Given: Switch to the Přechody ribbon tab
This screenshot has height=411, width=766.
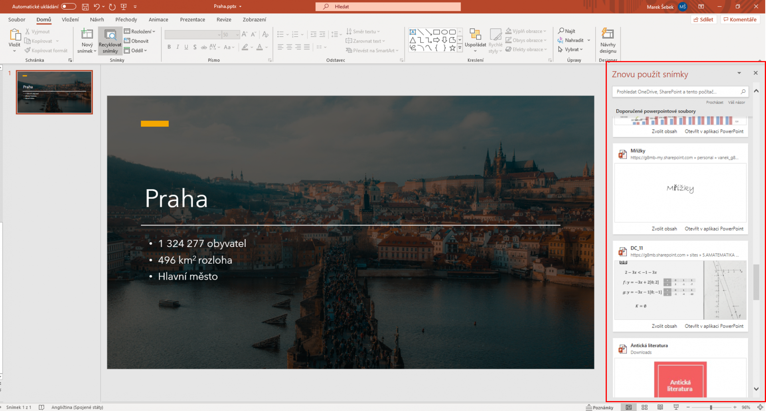Looking at the screenshot, I should click(126, 19).
